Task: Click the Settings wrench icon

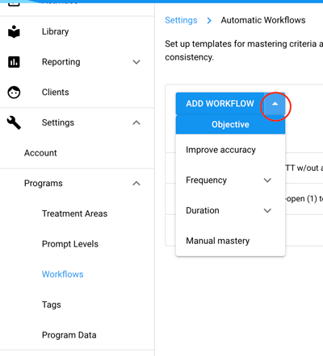Action: 14,122
